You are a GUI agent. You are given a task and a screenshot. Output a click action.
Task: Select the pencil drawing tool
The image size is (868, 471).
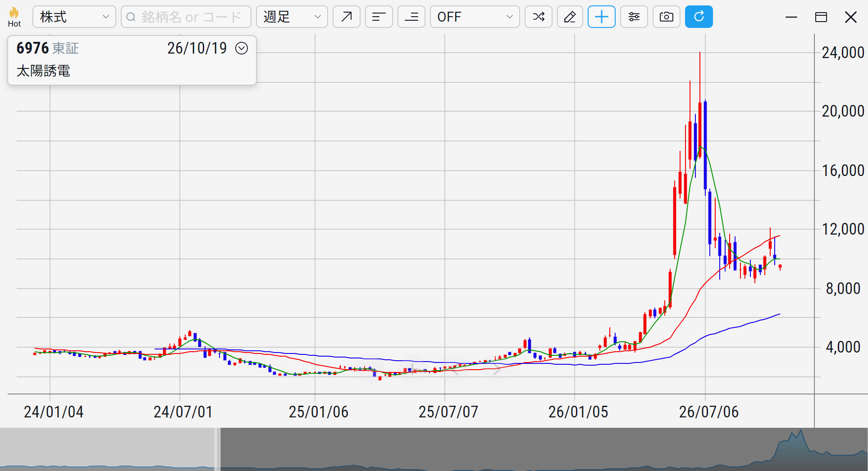coord(570,17)
